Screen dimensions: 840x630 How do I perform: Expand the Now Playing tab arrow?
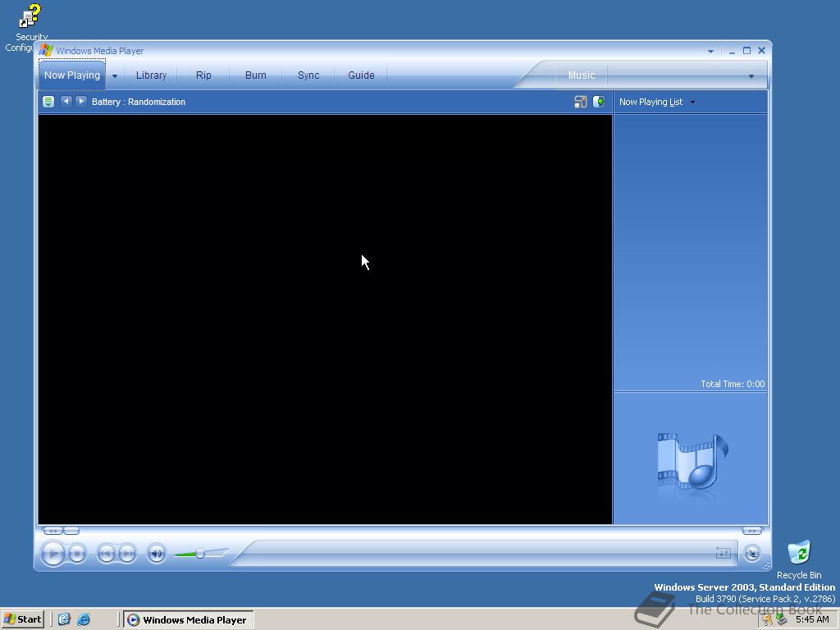(115, 76)
